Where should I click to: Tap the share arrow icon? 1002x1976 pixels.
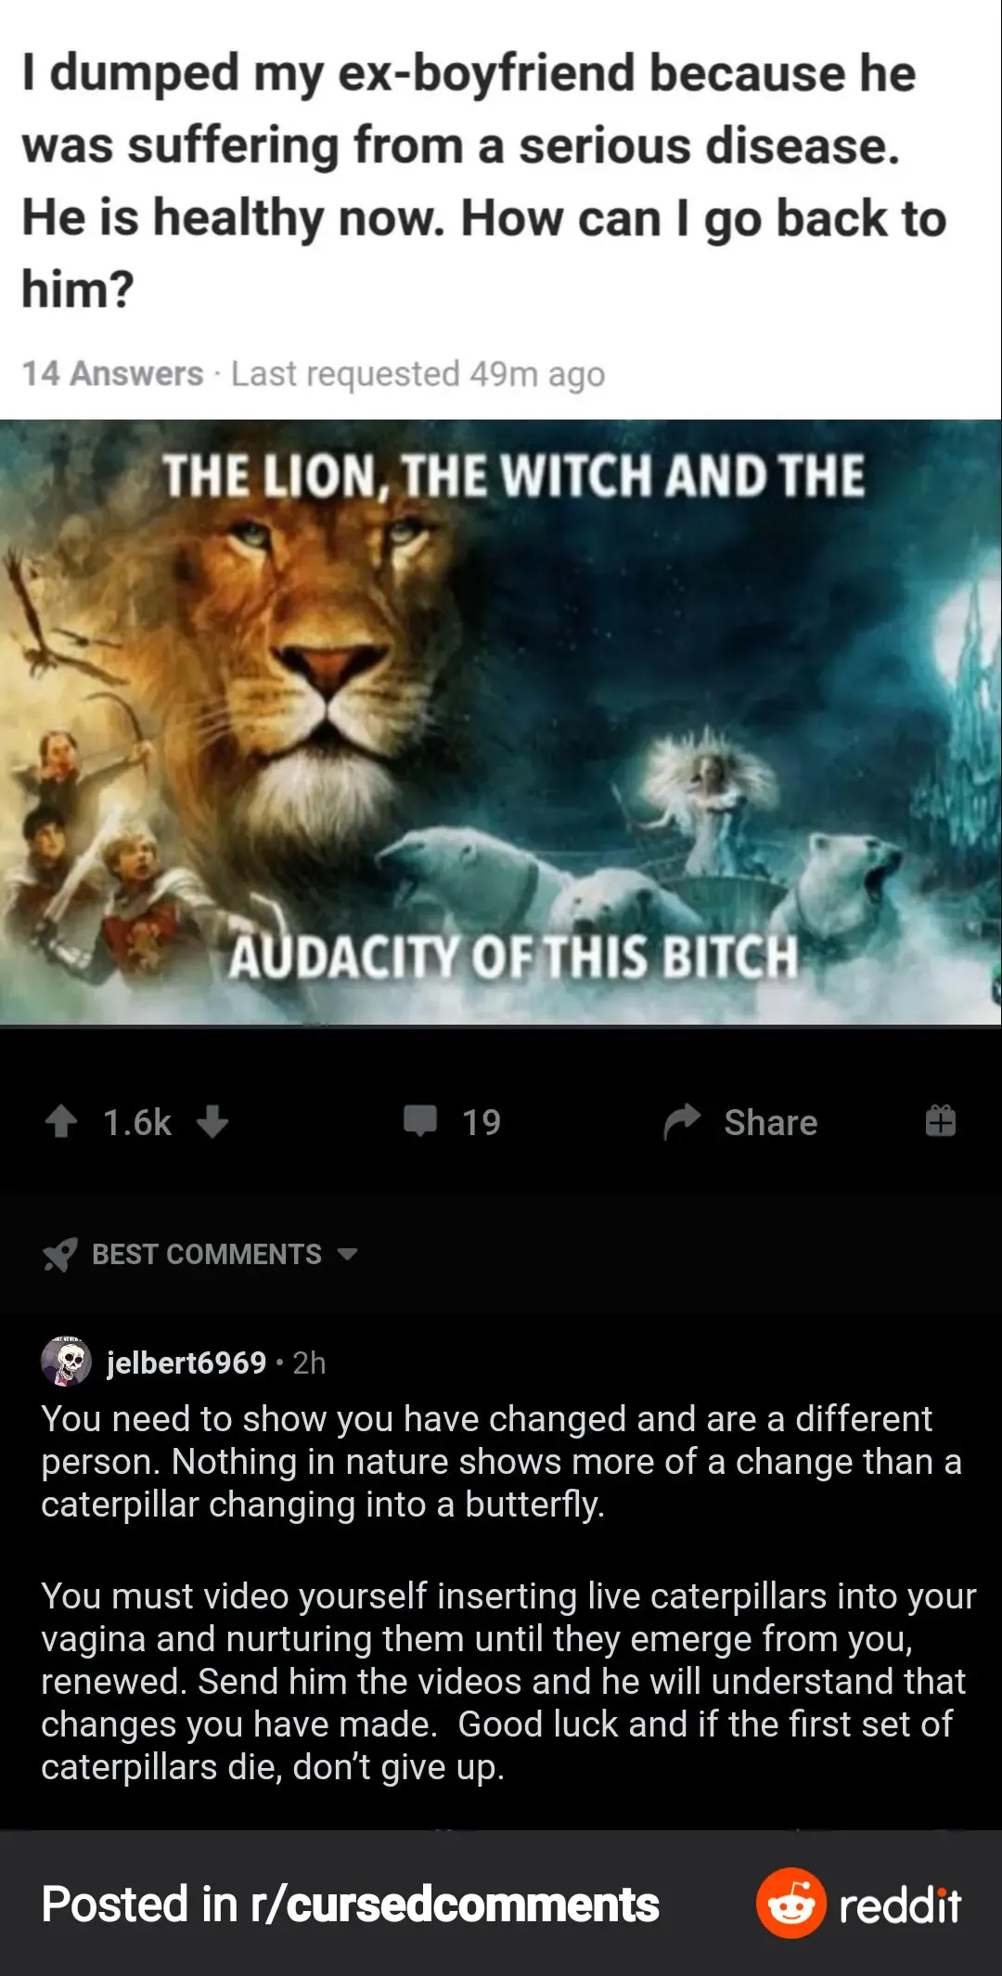pos(682,1121)
